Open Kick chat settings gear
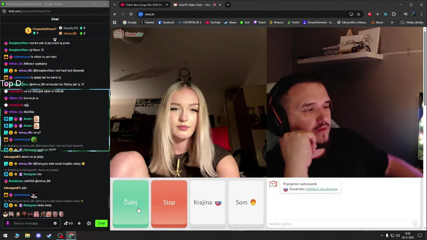The width and height of the screenshot is (427, 240). 79,223
